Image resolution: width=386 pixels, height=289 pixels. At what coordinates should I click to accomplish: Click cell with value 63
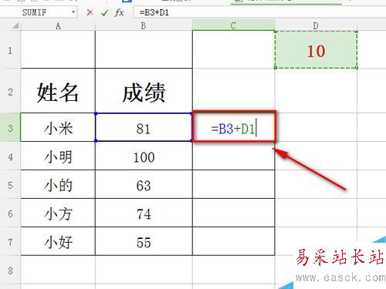tap(144, 184)
